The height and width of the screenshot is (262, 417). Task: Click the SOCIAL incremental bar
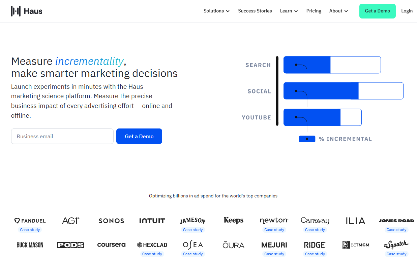click(344, 91)
